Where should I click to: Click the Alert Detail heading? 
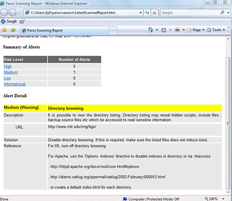pyautogui.click(x=15, y=96)
